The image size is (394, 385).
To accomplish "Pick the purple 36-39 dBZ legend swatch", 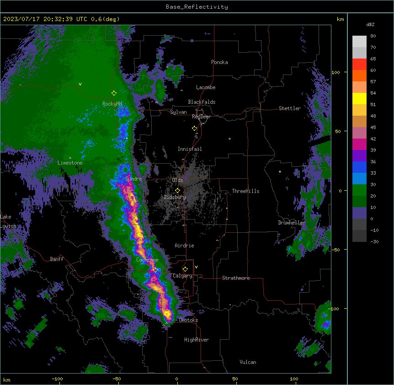I will click(359, 155).
